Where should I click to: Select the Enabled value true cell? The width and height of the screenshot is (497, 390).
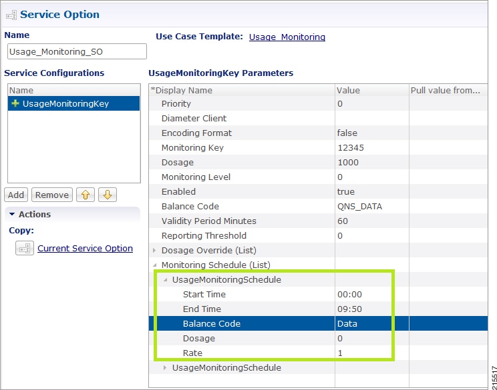[371, 192]
